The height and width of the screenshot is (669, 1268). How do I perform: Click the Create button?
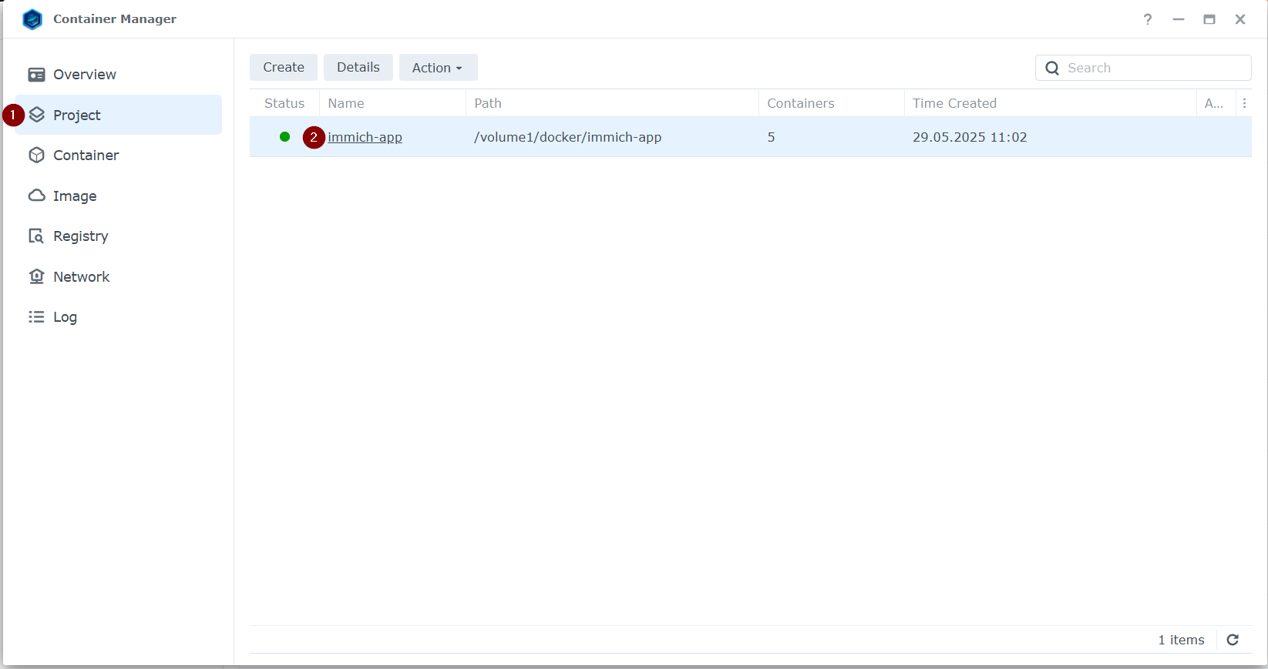(284, 67)
